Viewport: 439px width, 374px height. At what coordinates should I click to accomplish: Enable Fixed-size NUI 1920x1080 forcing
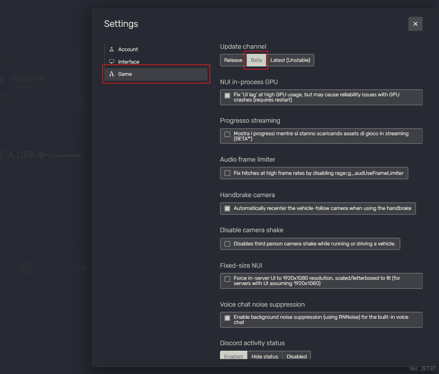click(x=227, y=278)
